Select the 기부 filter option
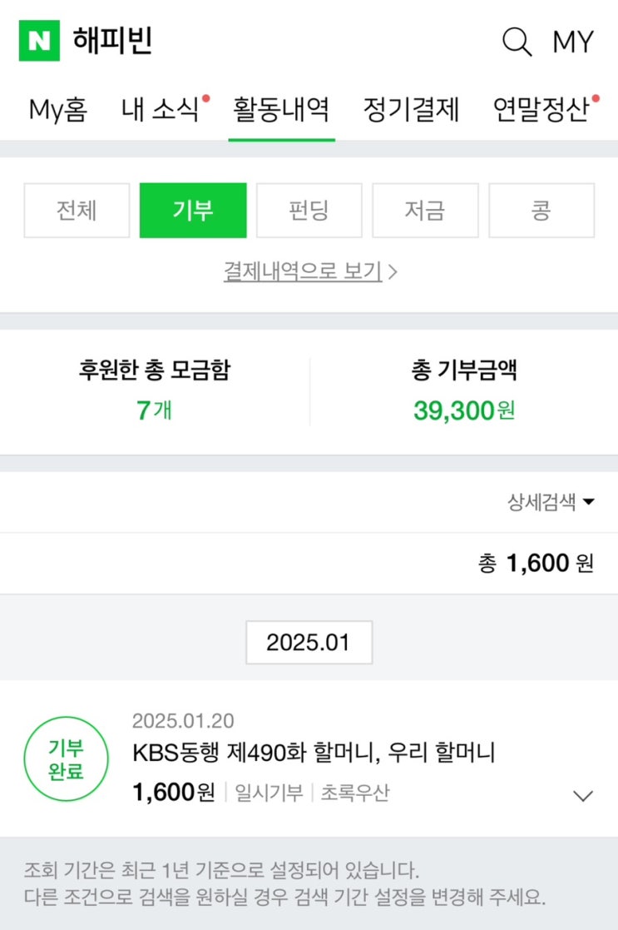618x930 pixels. pyautogui.click(x=193, y=211)
